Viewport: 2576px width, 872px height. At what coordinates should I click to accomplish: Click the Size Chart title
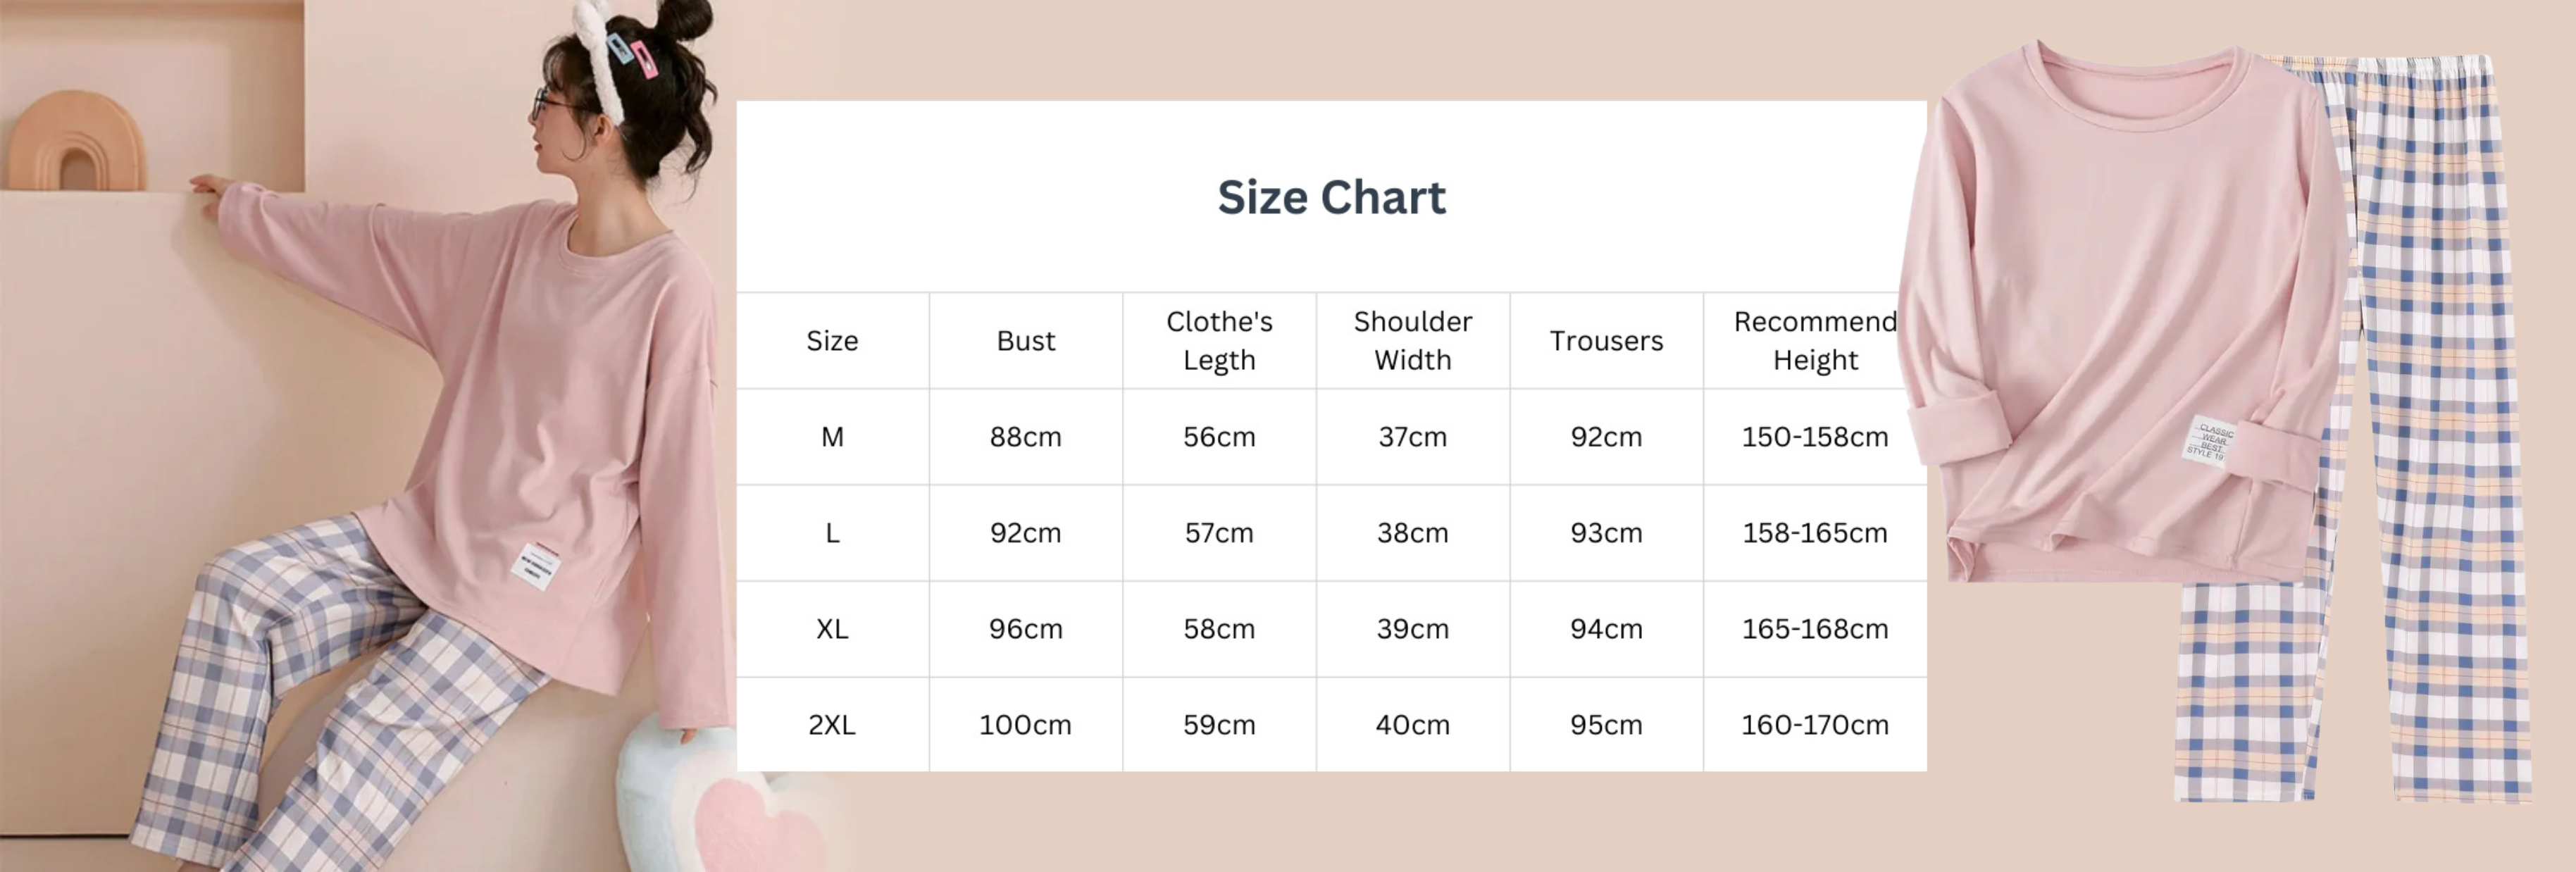[1331, 197]
